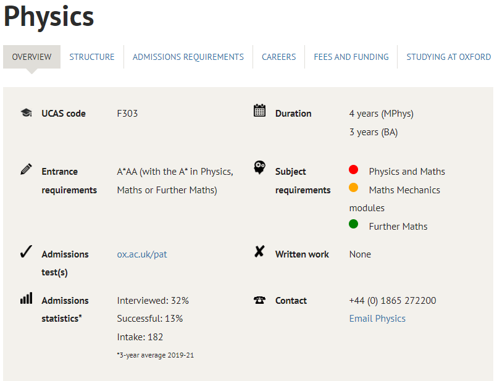Click the cross icon next to Written work
The width and height of the screenshot is (497, 381).
[259, 251]
